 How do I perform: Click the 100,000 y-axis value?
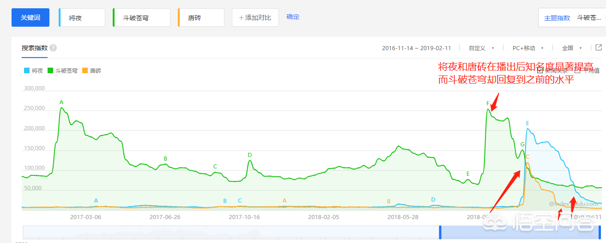(x=33, y=168)
